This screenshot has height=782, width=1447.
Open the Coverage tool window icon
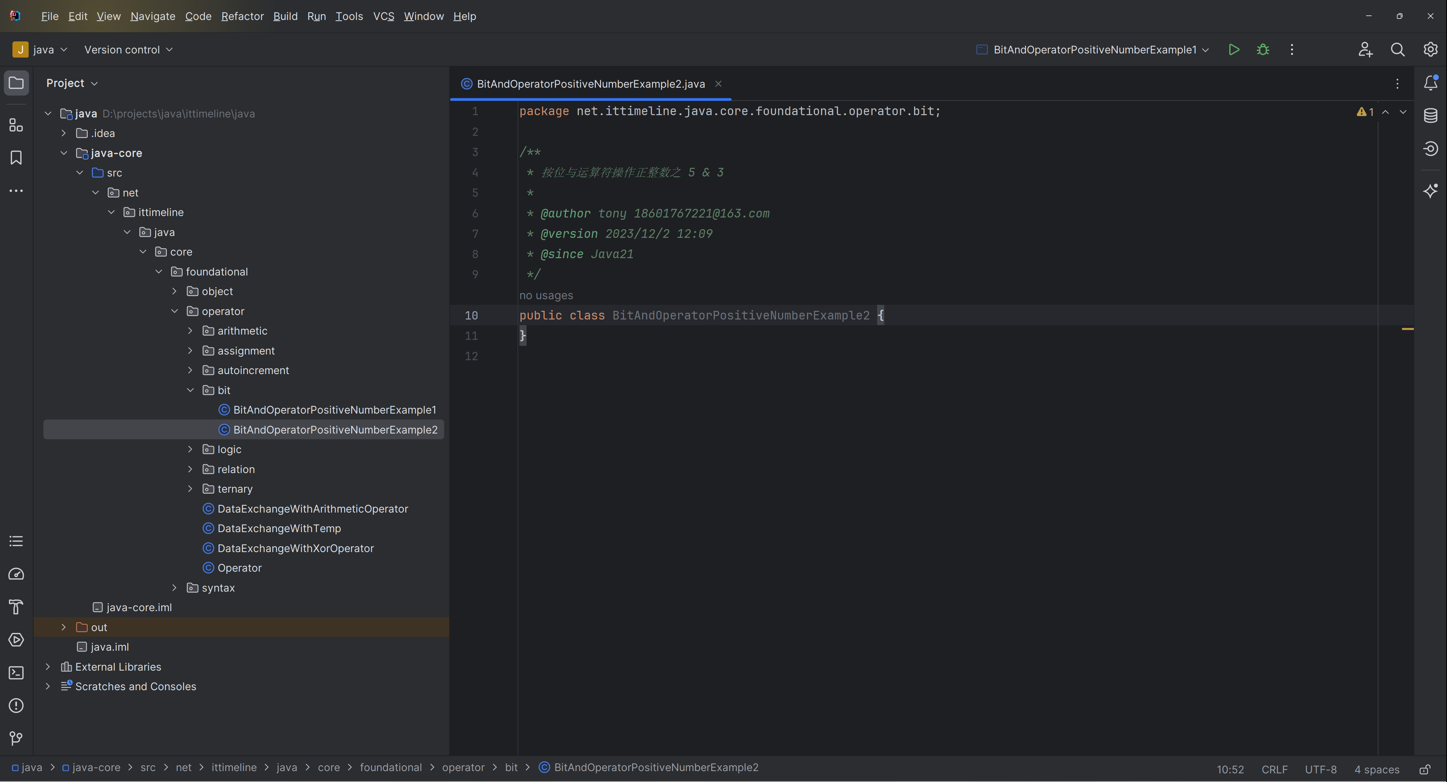pyautogui.click(x=1431, y=149)
